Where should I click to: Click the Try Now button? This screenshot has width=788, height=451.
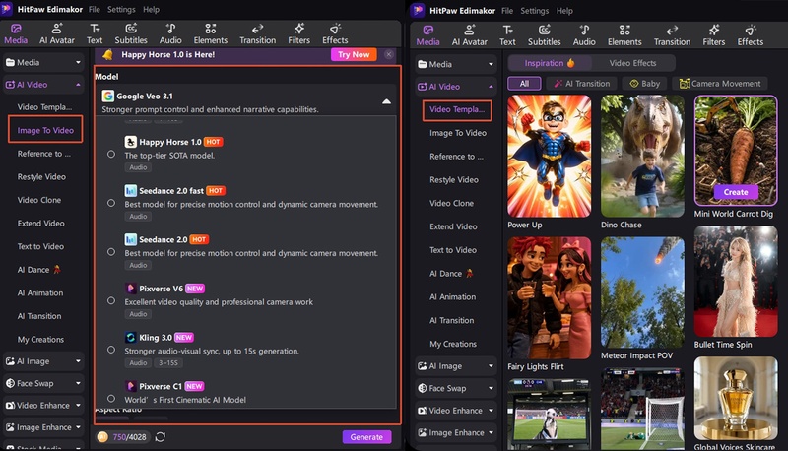click(x=354, y=54)
